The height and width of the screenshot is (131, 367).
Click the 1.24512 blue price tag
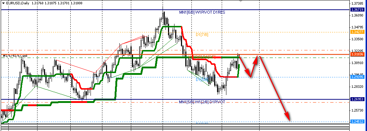(357, 121)
